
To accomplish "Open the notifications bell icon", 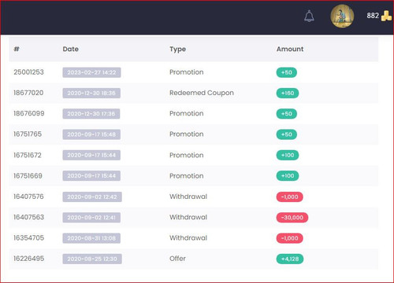I will (x=309, y=16).
